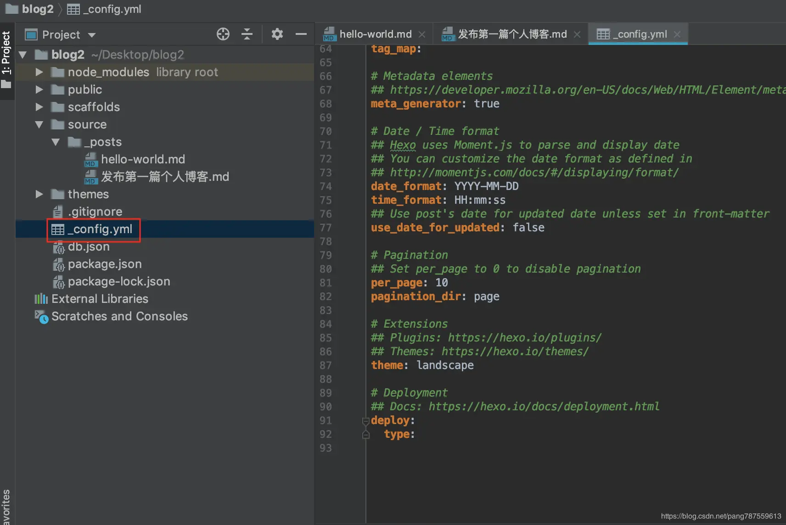
Task: Close the hello-world.md tab
Action: [x=422, y=34]
